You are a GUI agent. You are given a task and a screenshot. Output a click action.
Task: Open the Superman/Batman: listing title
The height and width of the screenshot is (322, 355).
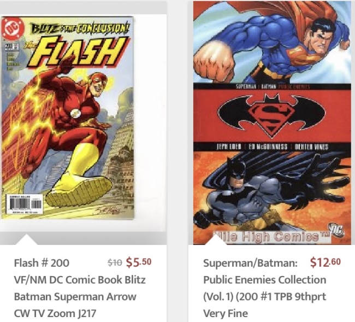click(x=250, y=263)
